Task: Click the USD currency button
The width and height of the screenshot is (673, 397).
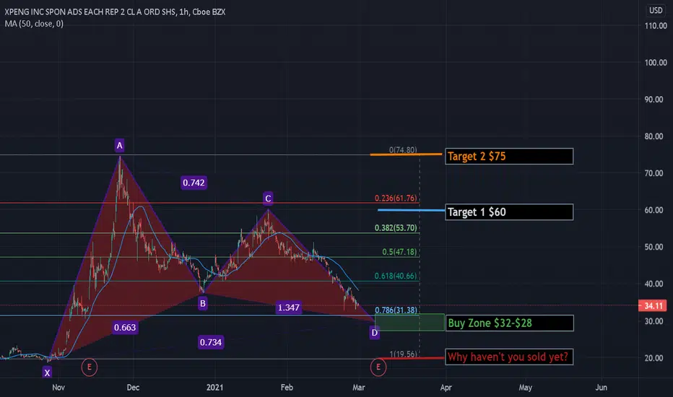Action: [x=656, y=10]
